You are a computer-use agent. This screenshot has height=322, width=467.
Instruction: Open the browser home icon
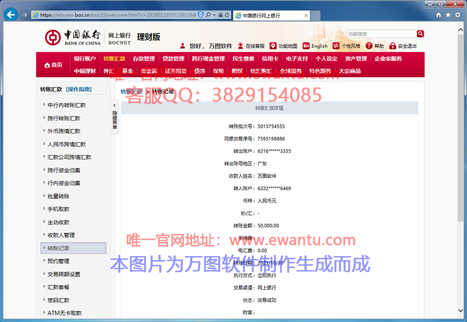[438, 15]
